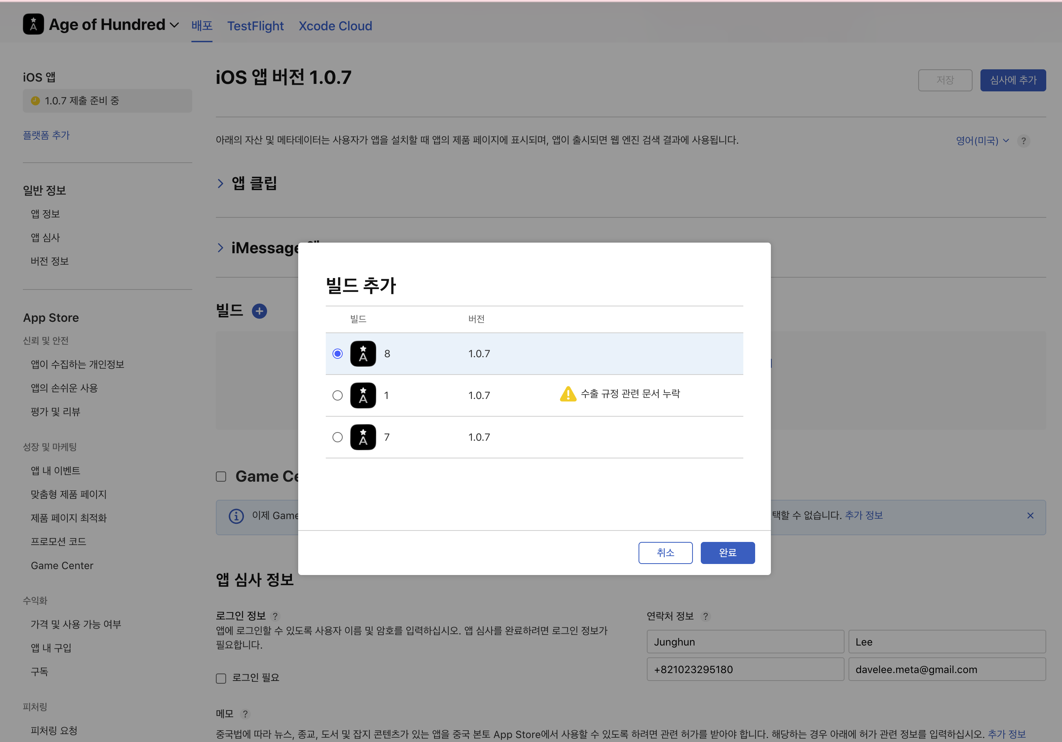Click the app icon for build 7
Viewport: 1062px width, 742px height.
click(363, 437)
